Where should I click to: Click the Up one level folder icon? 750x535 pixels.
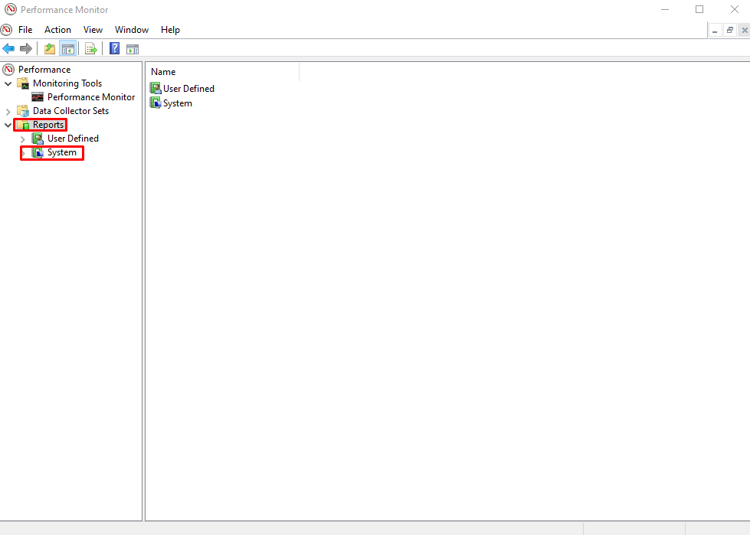click(x=49, y=48)
